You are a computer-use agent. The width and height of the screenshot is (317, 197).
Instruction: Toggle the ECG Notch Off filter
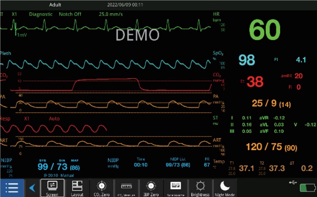pyautogui.click(x=70, y=14)
